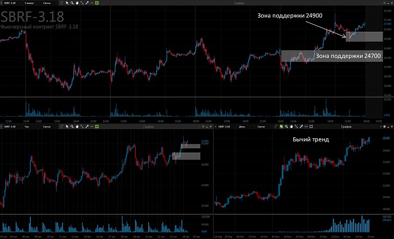Activate zoom magnifier in hourly chart toolbar
The image size is (394, 239).
(x=72, y=126)
